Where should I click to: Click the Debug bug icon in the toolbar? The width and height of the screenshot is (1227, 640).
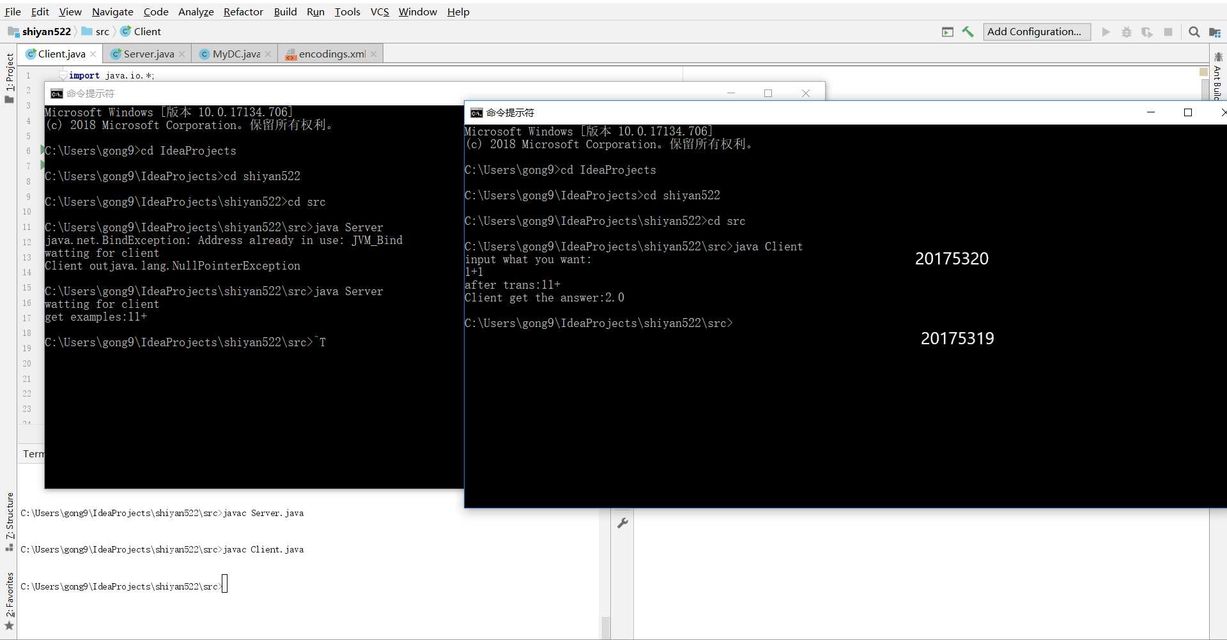(x=1127, y=32)
